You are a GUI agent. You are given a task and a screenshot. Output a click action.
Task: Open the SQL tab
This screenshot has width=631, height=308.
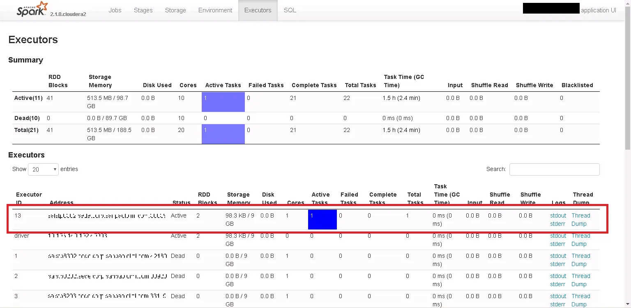290,10
